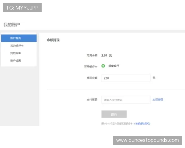185x148 pixels.
Task: Open the 忘记密码 link
Action: tap(158, 100)
